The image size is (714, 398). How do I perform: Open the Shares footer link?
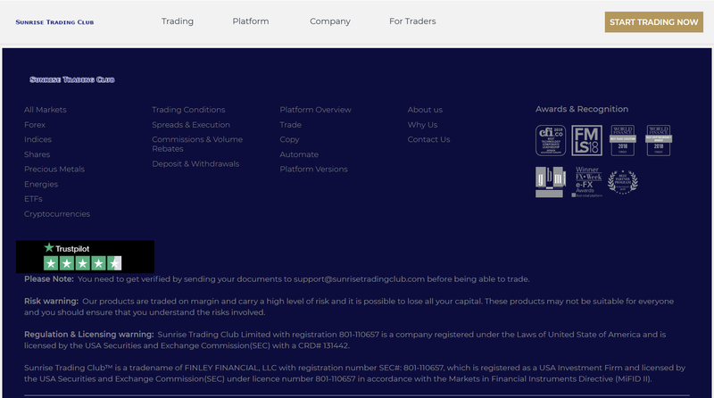click(37, 154)
